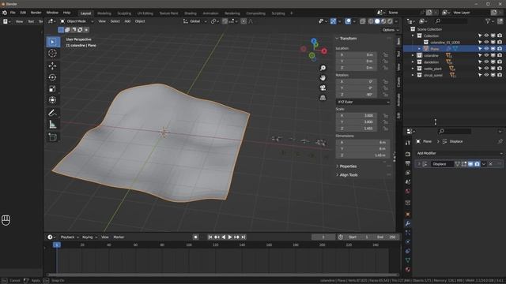Open the Object Mode dropdown
Viewport: 506px width, 284px height.
tap(77, 21)
